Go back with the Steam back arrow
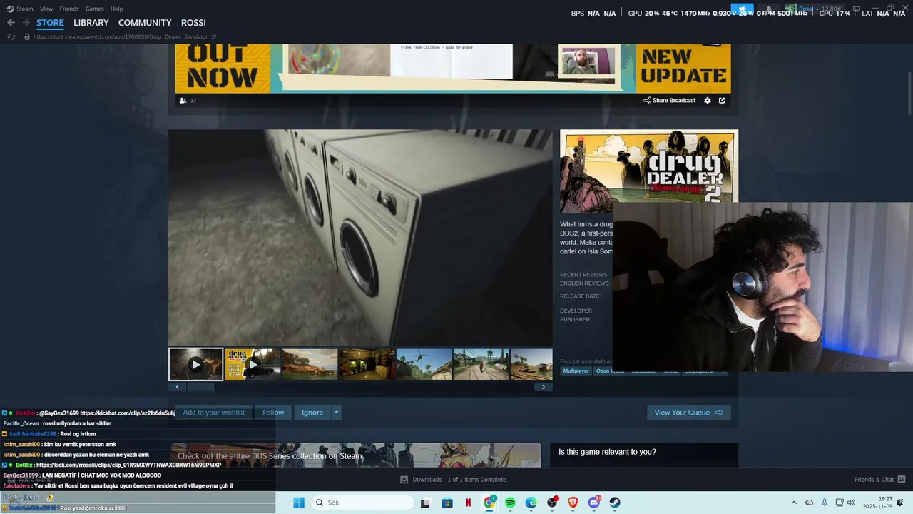The image size is (913, 514). point(11,23)
